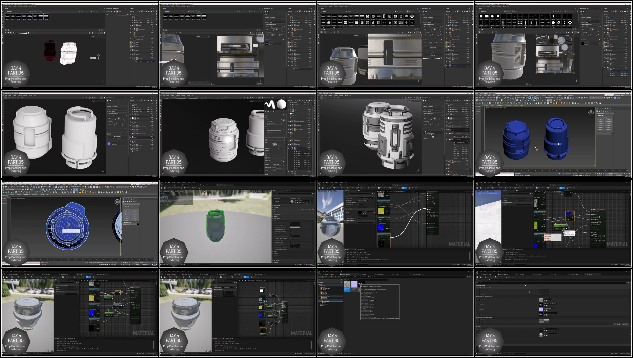
Task: Select the brush stroke preview in the Painter brush frame
Action: (x=270, y=104)
